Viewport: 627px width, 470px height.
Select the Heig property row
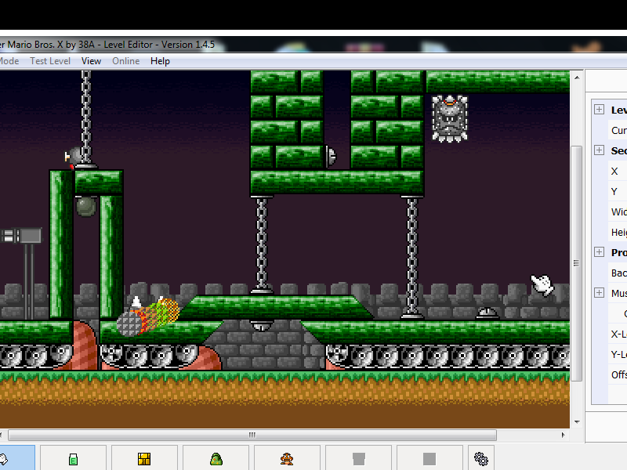pyautogui.click(x=618, y=232)
